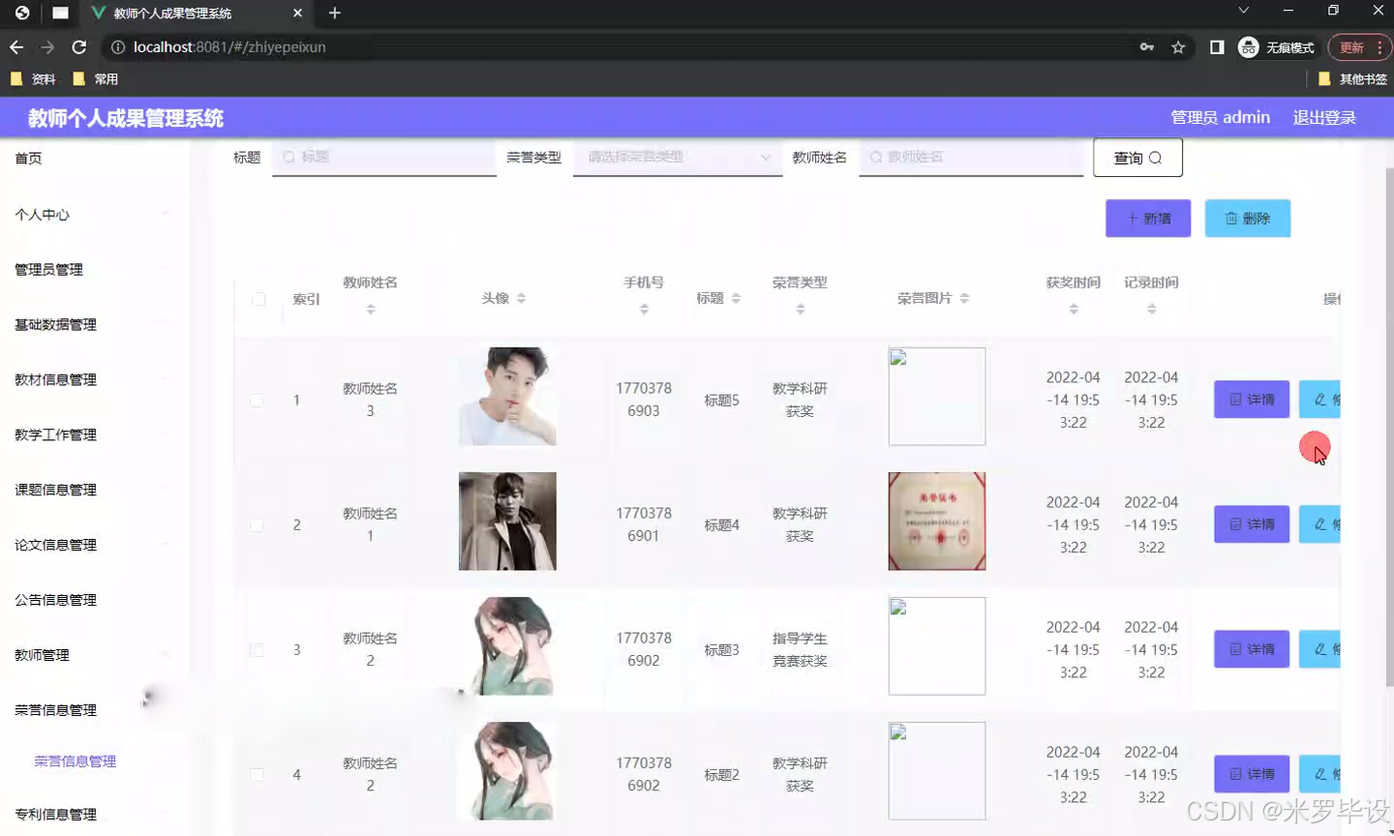Open the 请选择荣誉类型 dropdown

[x=678, y=157]
